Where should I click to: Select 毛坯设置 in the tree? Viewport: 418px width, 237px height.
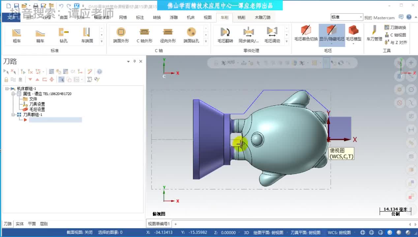[x=37, y=109]
